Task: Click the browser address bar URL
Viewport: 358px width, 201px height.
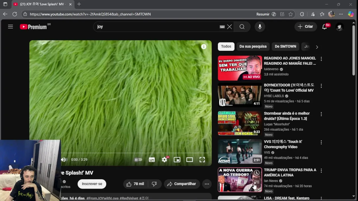Action: 90,14
